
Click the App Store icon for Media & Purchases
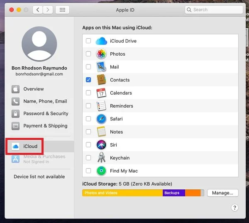click(16, 159)
